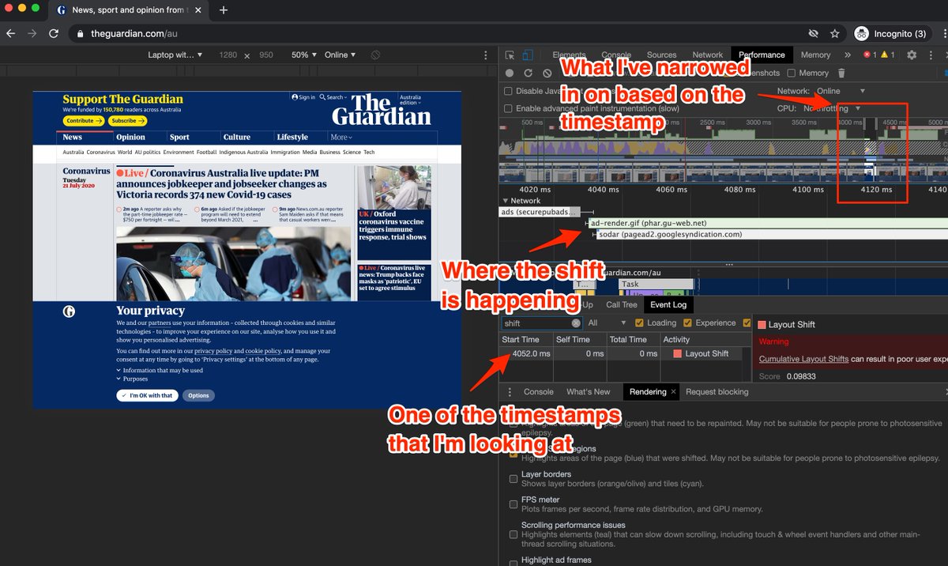Click the Guardian Sign in link
The width and height of the screenshot is (948, 566).
[x=303, y=97]
